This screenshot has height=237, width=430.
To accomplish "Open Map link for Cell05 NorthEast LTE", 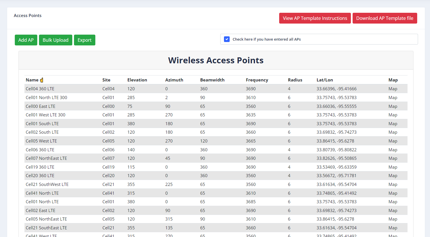I will click(x=393, y=219).
